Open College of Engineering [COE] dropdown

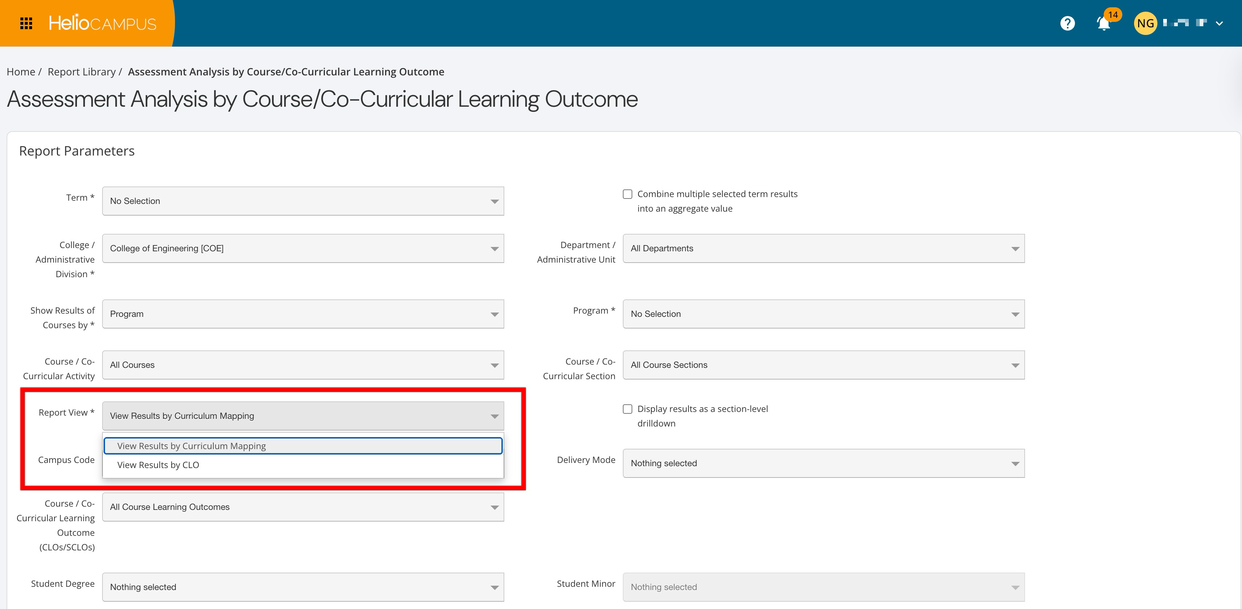point(303,248)
